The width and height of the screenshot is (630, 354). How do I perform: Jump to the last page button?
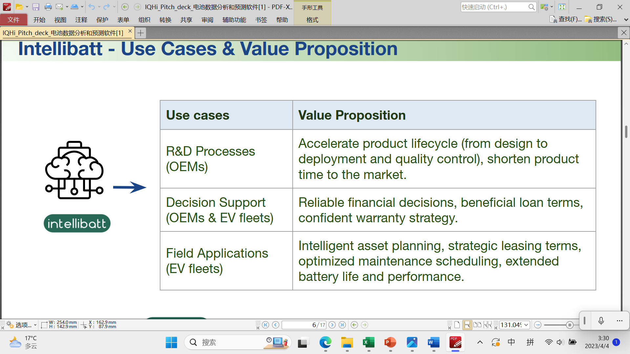pos(342,325)
